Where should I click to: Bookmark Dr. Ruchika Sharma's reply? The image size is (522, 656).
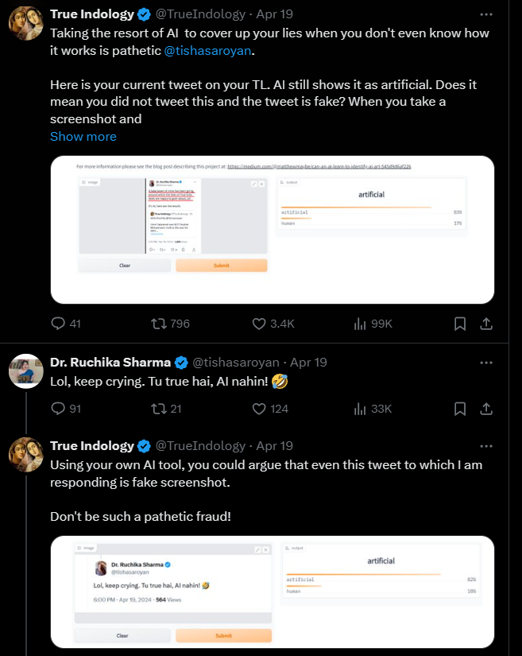(x=460, y=409)
